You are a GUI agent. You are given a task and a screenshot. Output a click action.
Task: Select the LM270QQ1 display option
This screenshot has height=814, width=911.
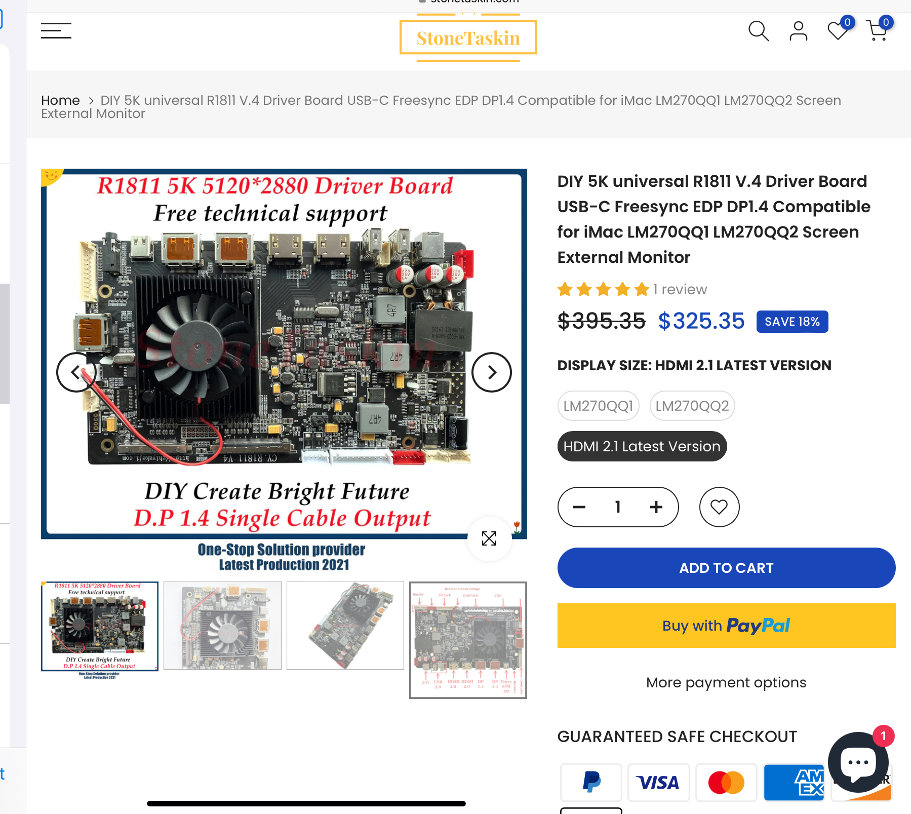point(599,406)
